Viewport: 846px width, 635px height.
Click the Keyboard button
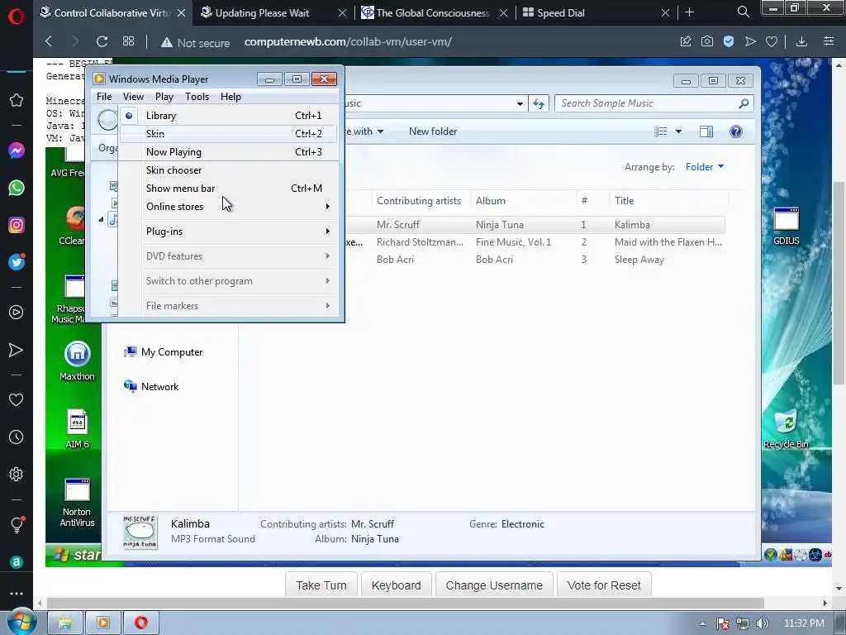tap(396, 585)
